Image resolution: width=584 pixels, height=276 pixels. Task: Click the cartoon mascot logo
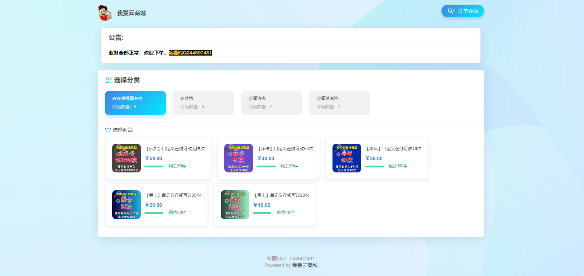pyautogui.click(x=105, y=13)
